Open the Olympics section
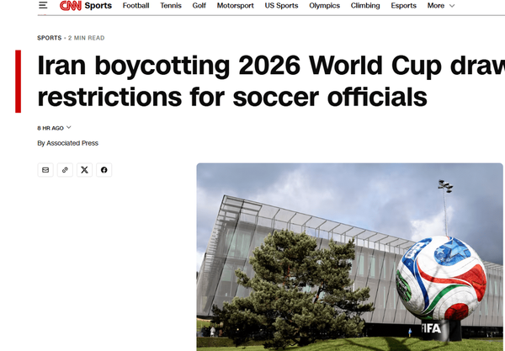 [x=324, y=6]
